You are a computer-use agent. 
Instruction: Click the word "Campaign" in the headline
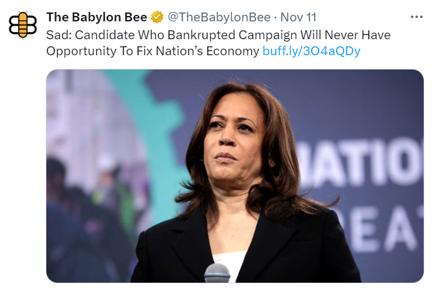[x=268, y=35]
